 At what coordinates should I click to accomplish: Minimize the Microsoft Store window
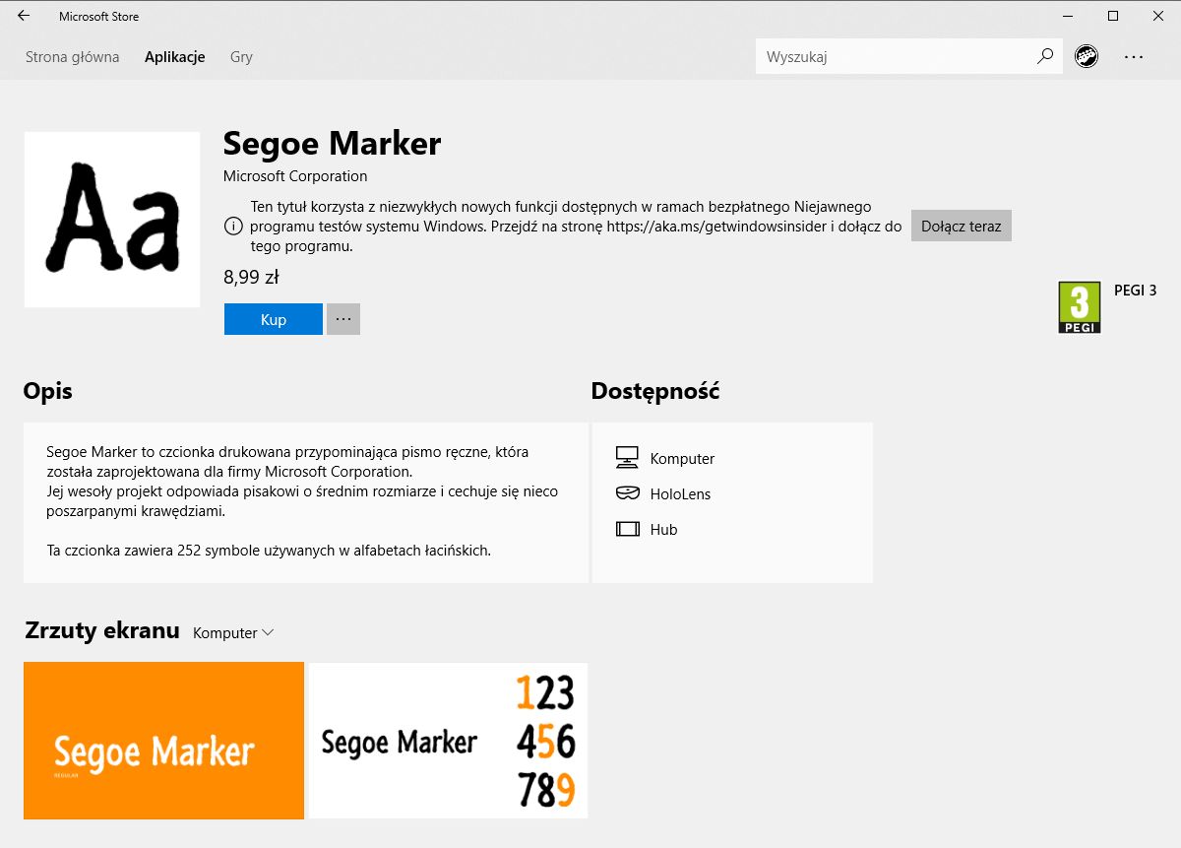[1068, 16]
